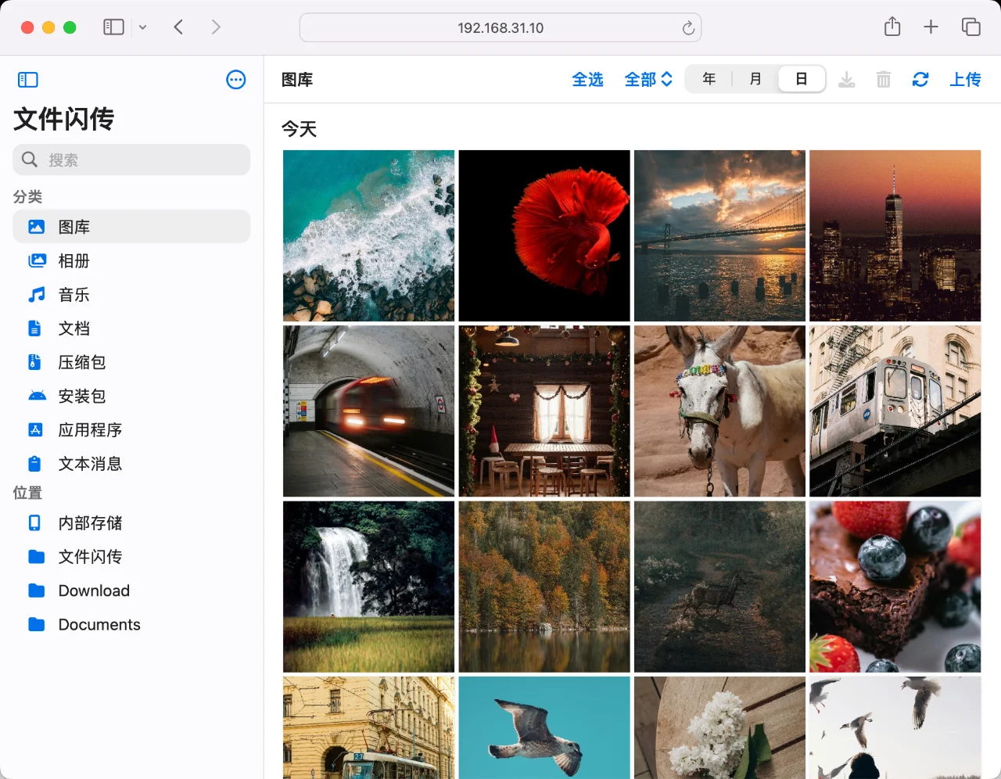Reload the page via address bar icon
Viewport: 1001px width, 779px height.
(688, 28)
